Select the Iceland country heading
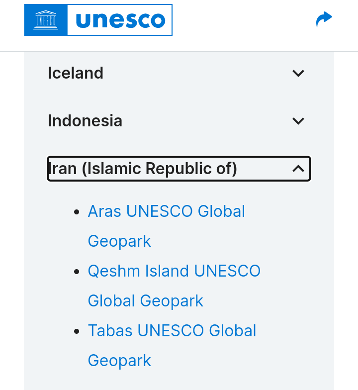The width and height of the screenshot is (358, 390). (76, 73)
